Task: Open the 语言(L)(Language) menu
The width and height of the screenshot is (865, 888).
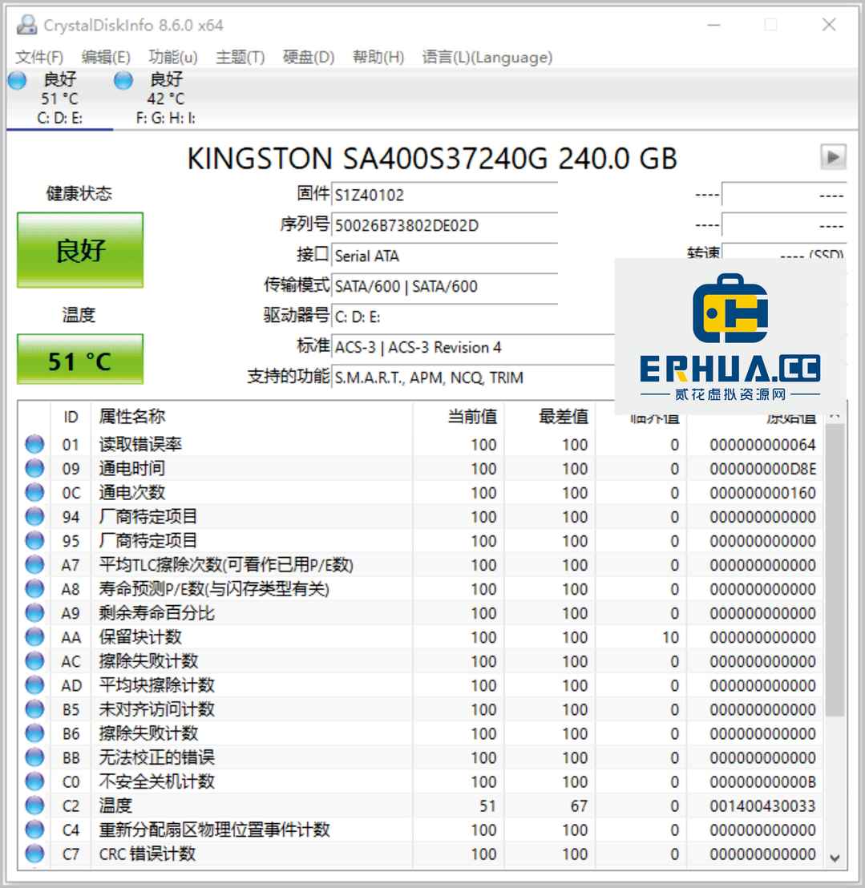Action: pyautogui.click(x=487, y=57)
